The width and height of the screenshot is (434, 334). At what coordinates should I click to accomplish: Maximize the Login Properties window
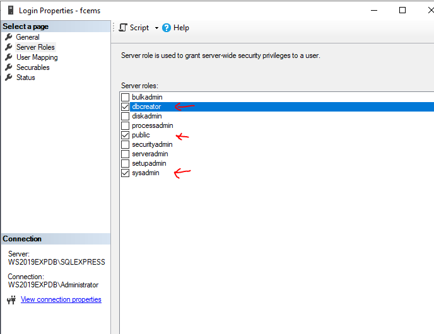pyautogui.click(x=402, y=10)
